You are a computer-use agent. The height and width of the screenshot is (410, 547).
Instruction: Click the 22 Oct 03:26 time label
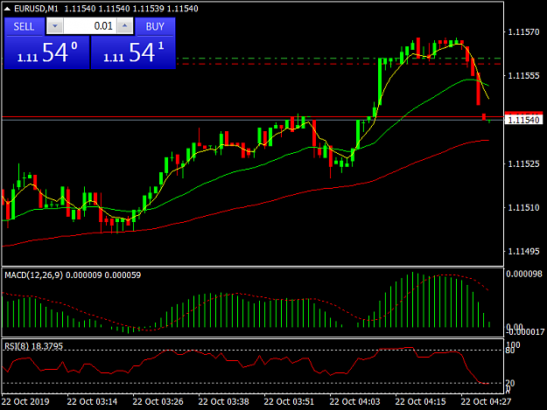point(158,401)
